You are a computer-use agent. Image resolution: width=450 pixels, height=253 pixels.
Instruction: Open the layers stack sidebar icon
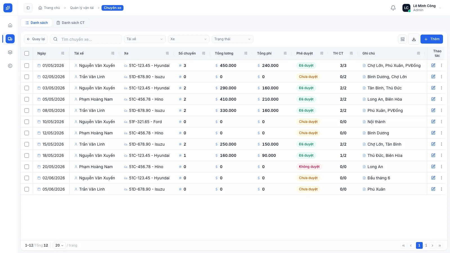point(10,52)
